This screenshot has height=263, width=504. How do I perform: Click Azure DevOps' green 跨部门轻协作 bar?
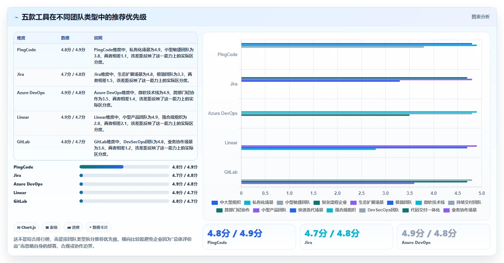(325, 115)
